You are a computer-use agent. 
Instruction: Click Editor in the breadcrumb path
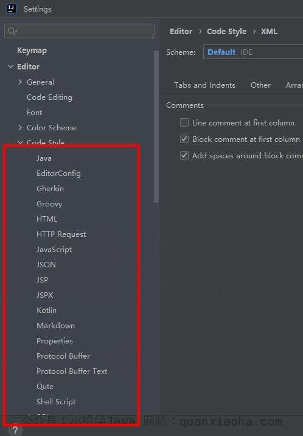click(181, 32)
